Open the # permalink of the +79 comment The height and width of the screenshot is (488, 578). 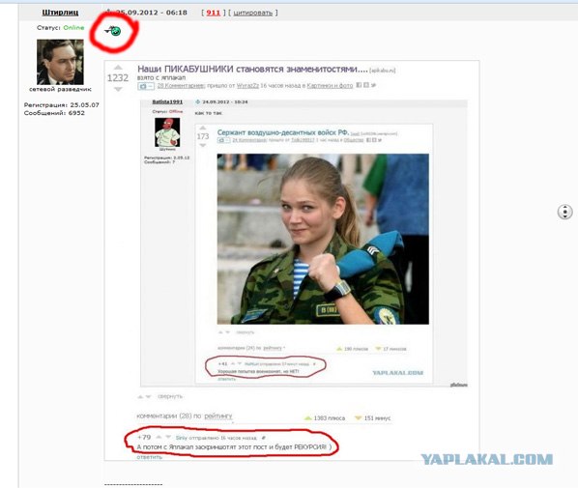[x=263, y=438]
